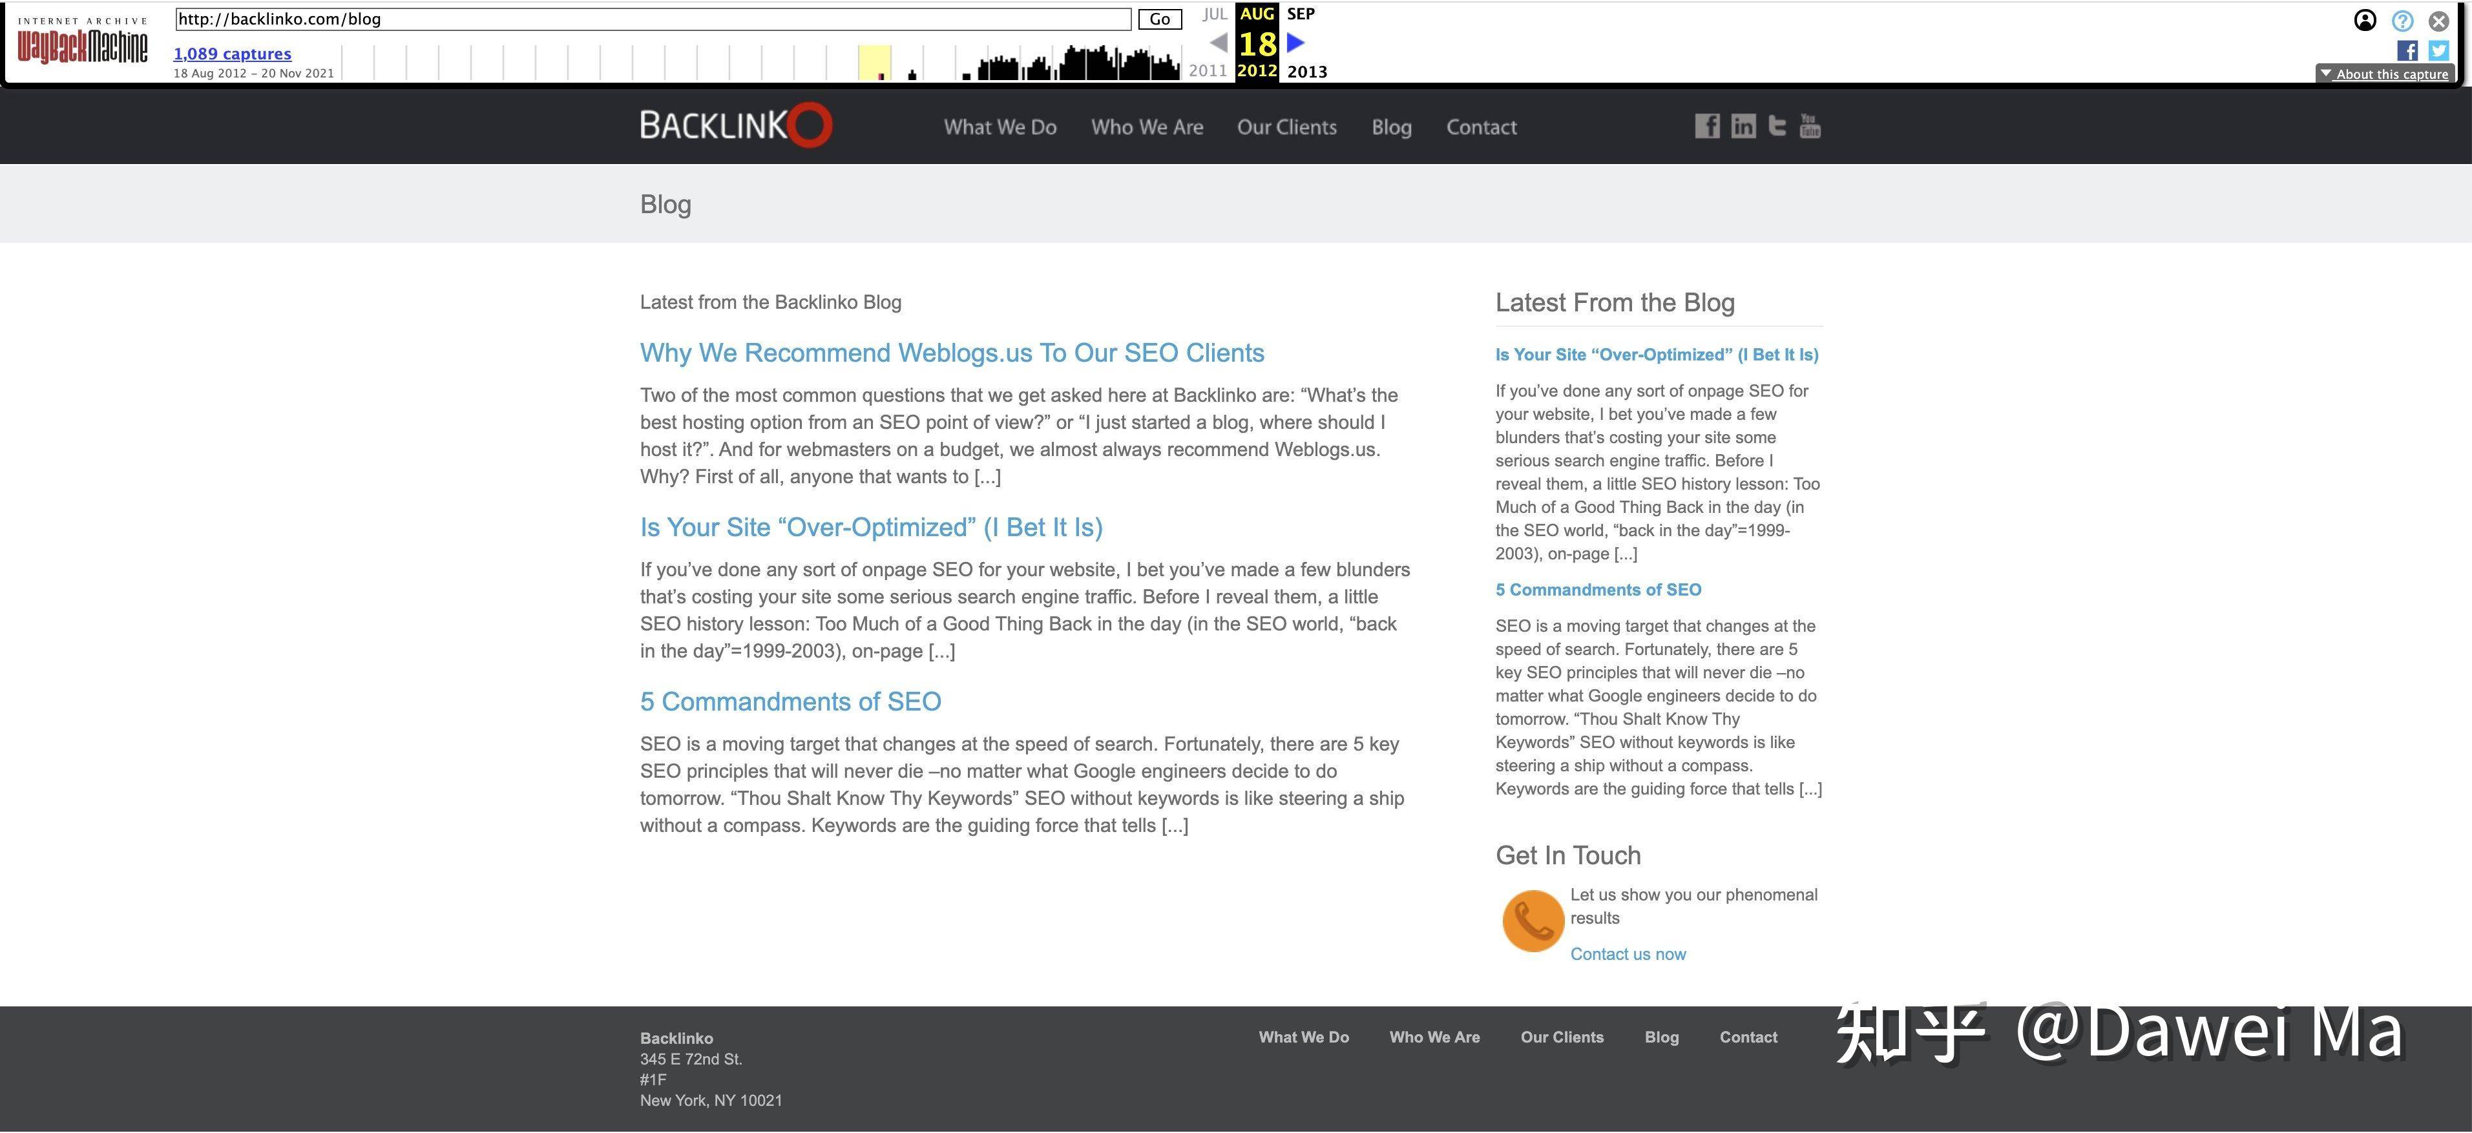This screenshot has height=1133, width=2472.
Task: Click the Wayback URL input field
Action: 653,19
